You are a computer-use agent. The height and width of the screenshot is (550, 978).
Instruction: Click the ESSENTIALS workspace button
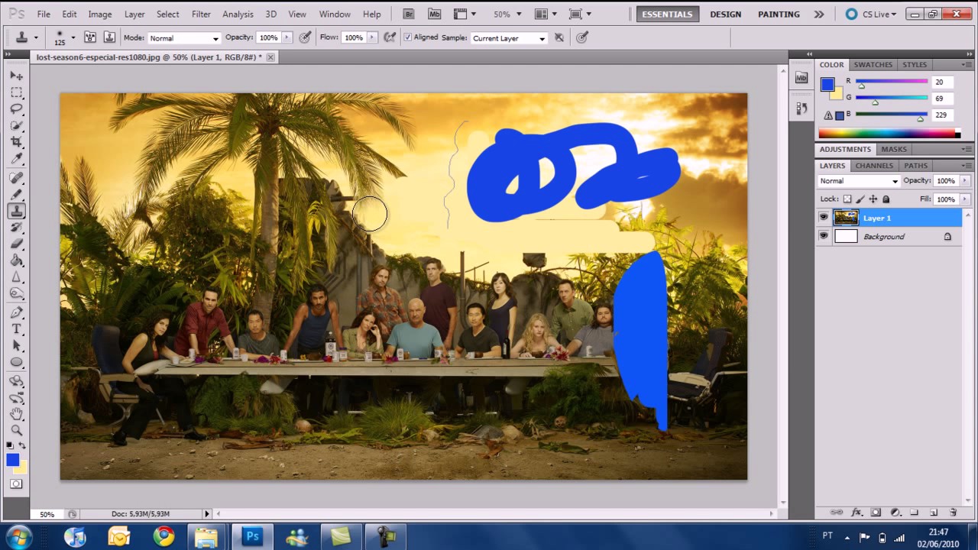[667, 14]
